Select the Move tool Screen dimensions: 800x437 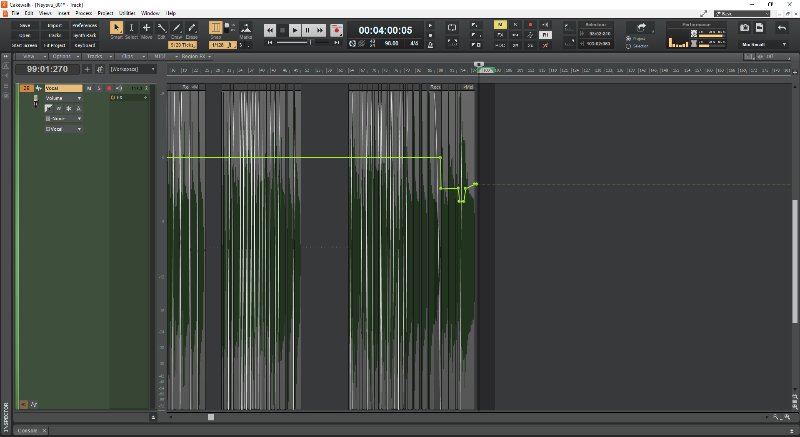(x=147, y=28)
